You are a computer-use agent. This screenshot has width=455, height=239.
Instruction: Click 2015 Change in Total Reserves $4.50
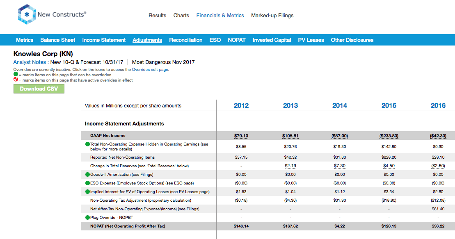[389, 166]
